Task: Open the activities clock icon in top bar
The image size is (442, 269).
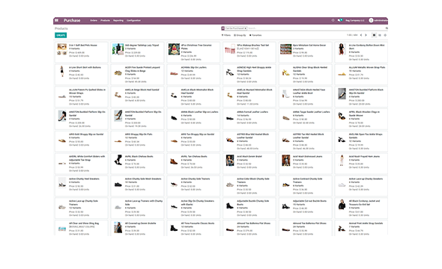Action: point(333,20)
